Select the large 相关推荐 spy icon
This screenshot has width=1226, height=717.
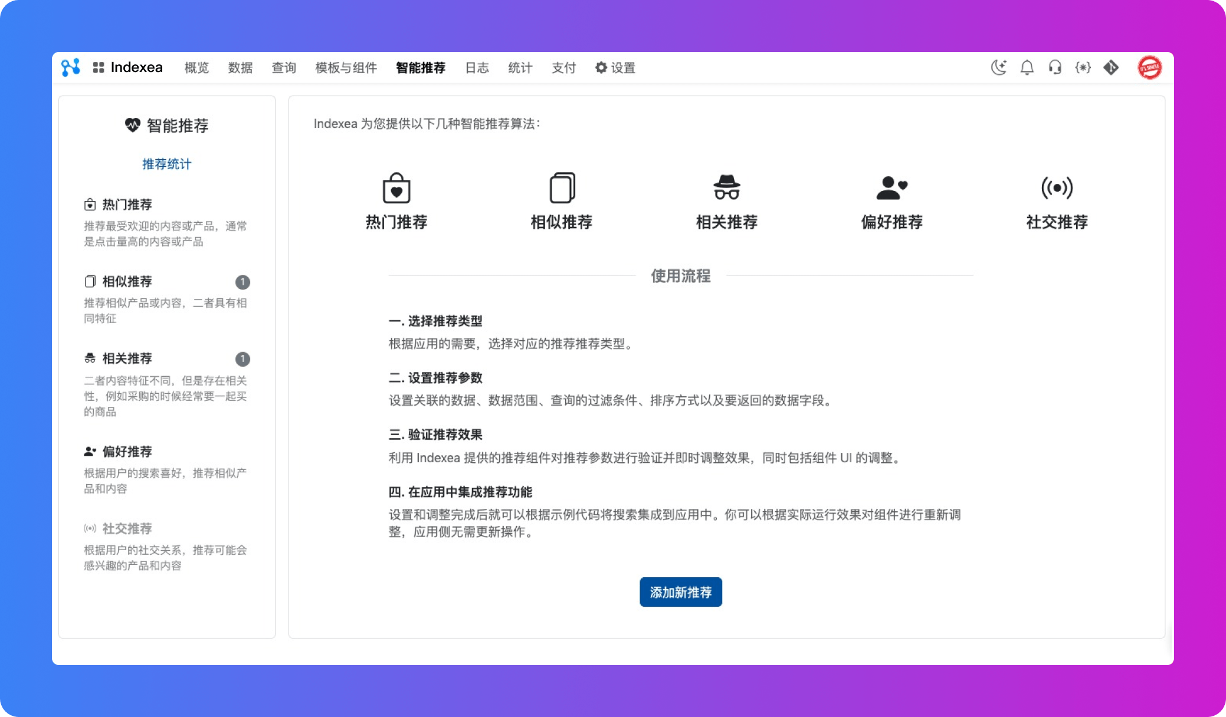(726, 188)
